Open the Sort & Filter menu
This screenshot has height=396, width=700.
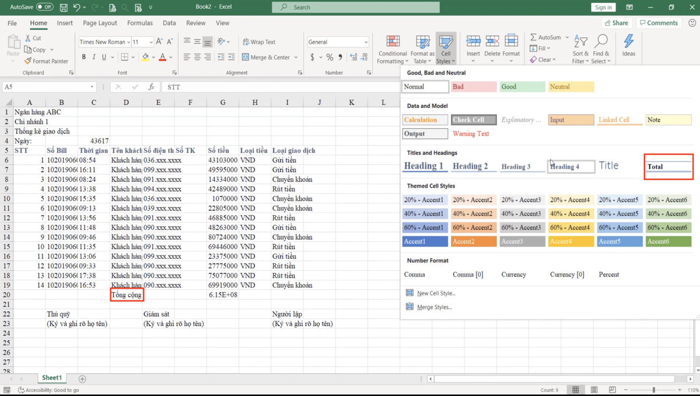coord(580,49)
